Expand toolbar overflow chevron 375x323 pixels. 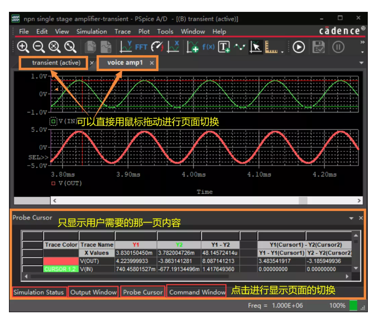point(362,42)
